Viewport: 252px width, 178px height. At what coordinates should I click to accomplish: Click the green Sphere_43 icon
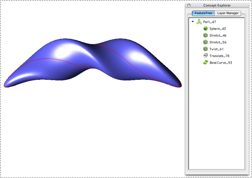point(206,29)
